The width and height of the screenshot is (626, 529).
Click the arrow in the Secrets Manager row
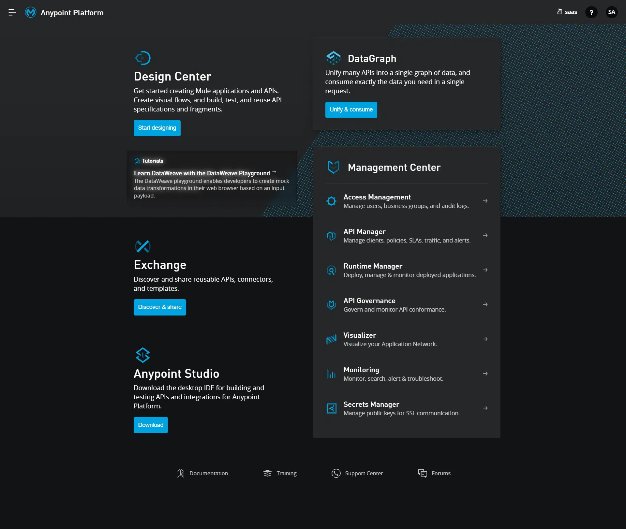tap(485, 408)
